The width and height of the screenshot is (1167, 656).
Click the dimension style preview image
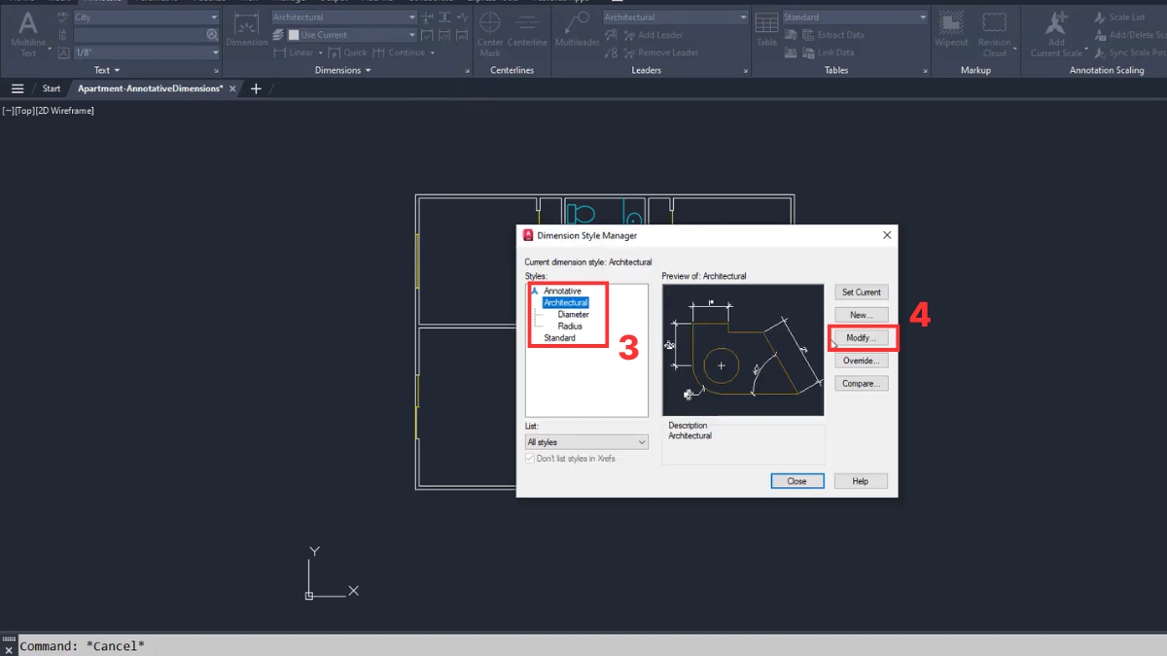coord(743,350)
